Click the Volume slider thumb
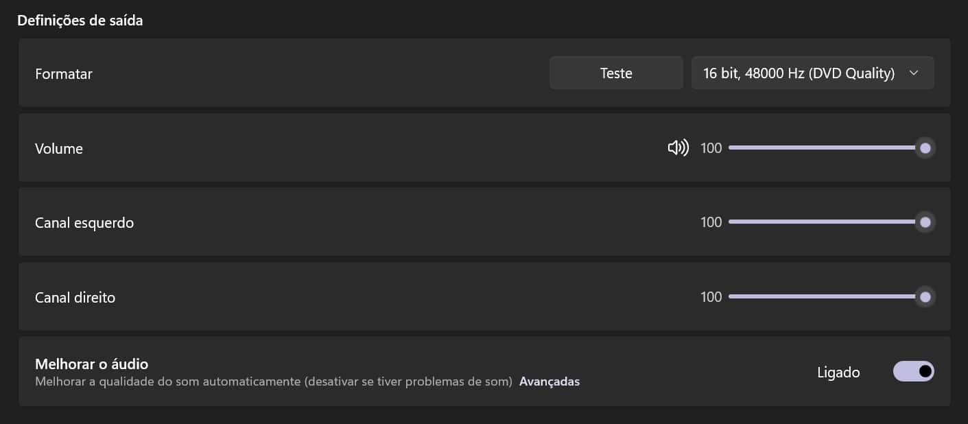The width and height of the screenshot is (968, 424). (x=925, y=148)
